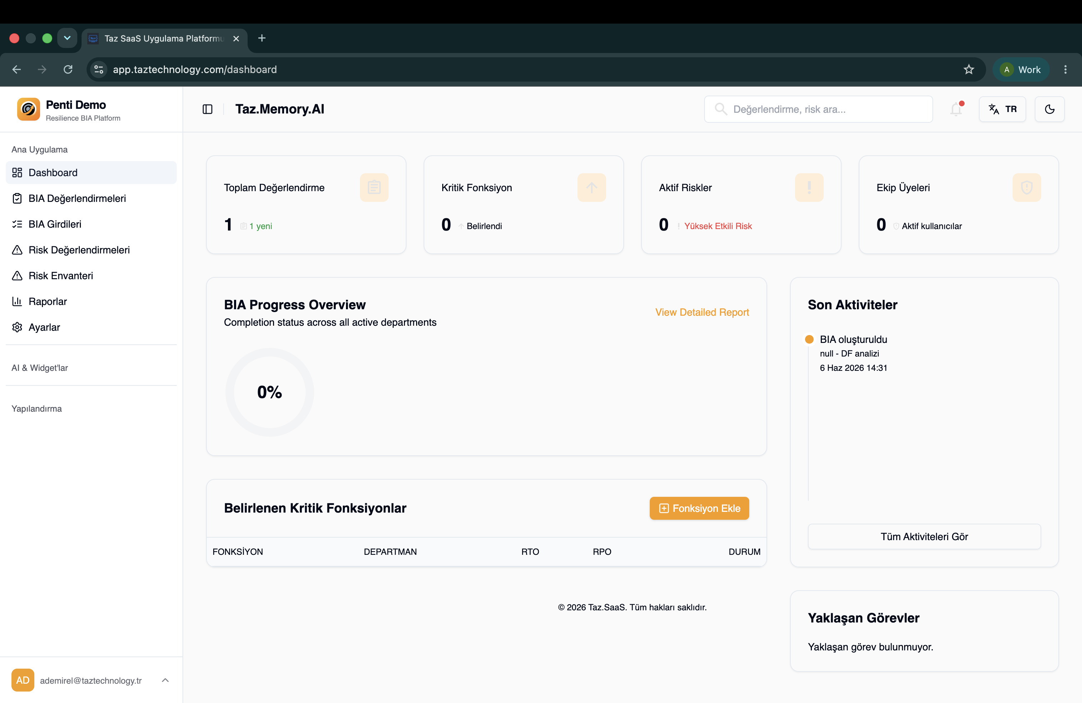Click the search magnifier icon

point(721,109)
